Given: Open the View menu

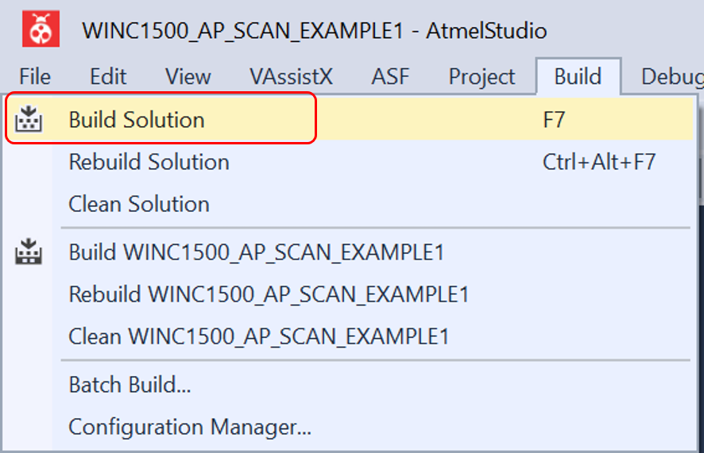Looking at the screenshot, I should [188, 77].
